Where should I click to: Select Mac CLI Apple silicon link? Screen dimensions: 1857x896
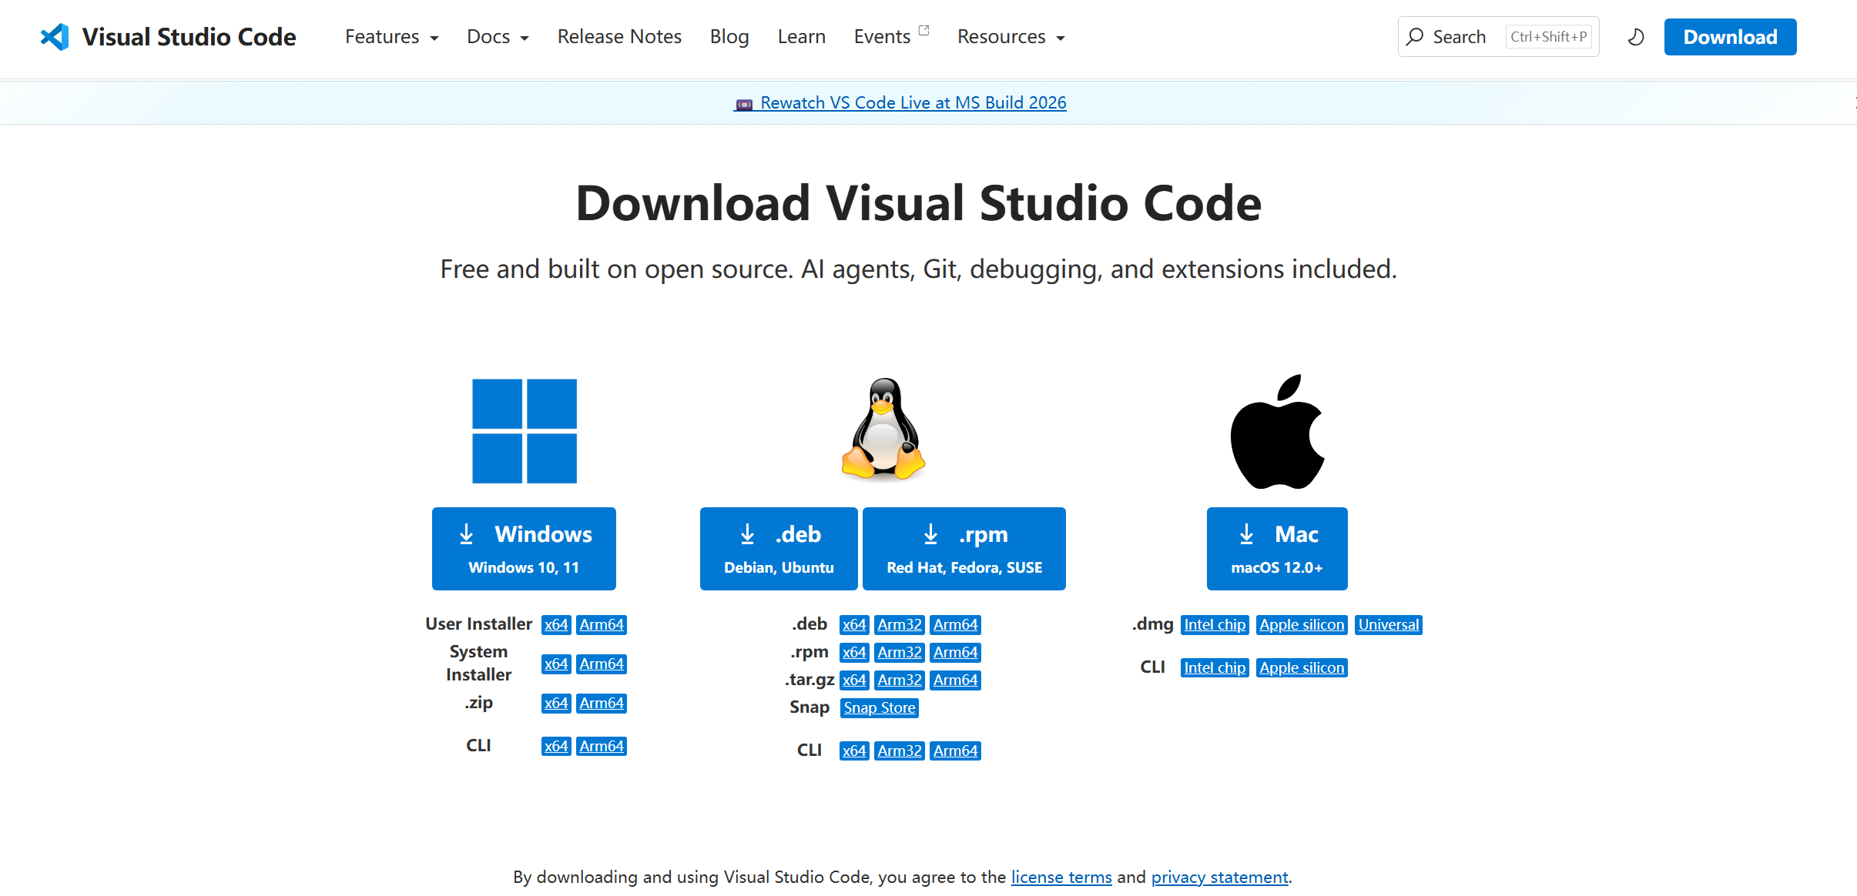(1302, 667)
